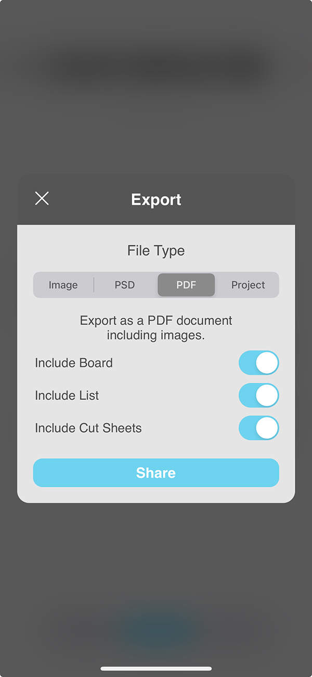Select the Image file type tab
The image size is (312, 677).
click(x=63, y=285)
